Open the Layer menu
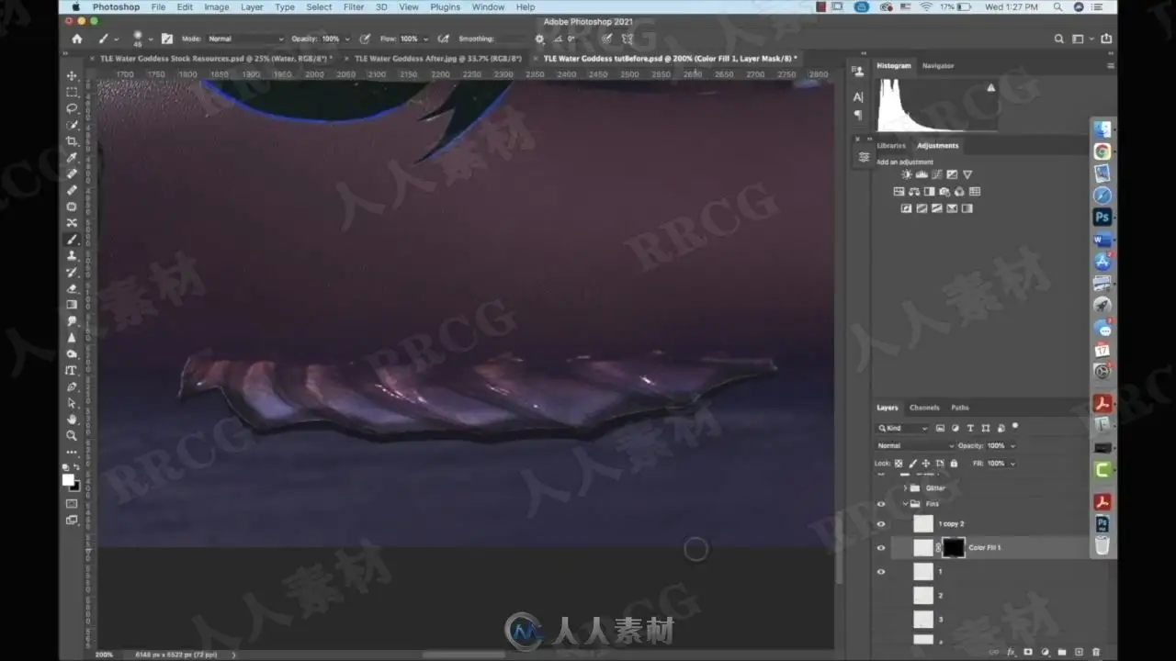1176x661 pixels. (252, 7)
